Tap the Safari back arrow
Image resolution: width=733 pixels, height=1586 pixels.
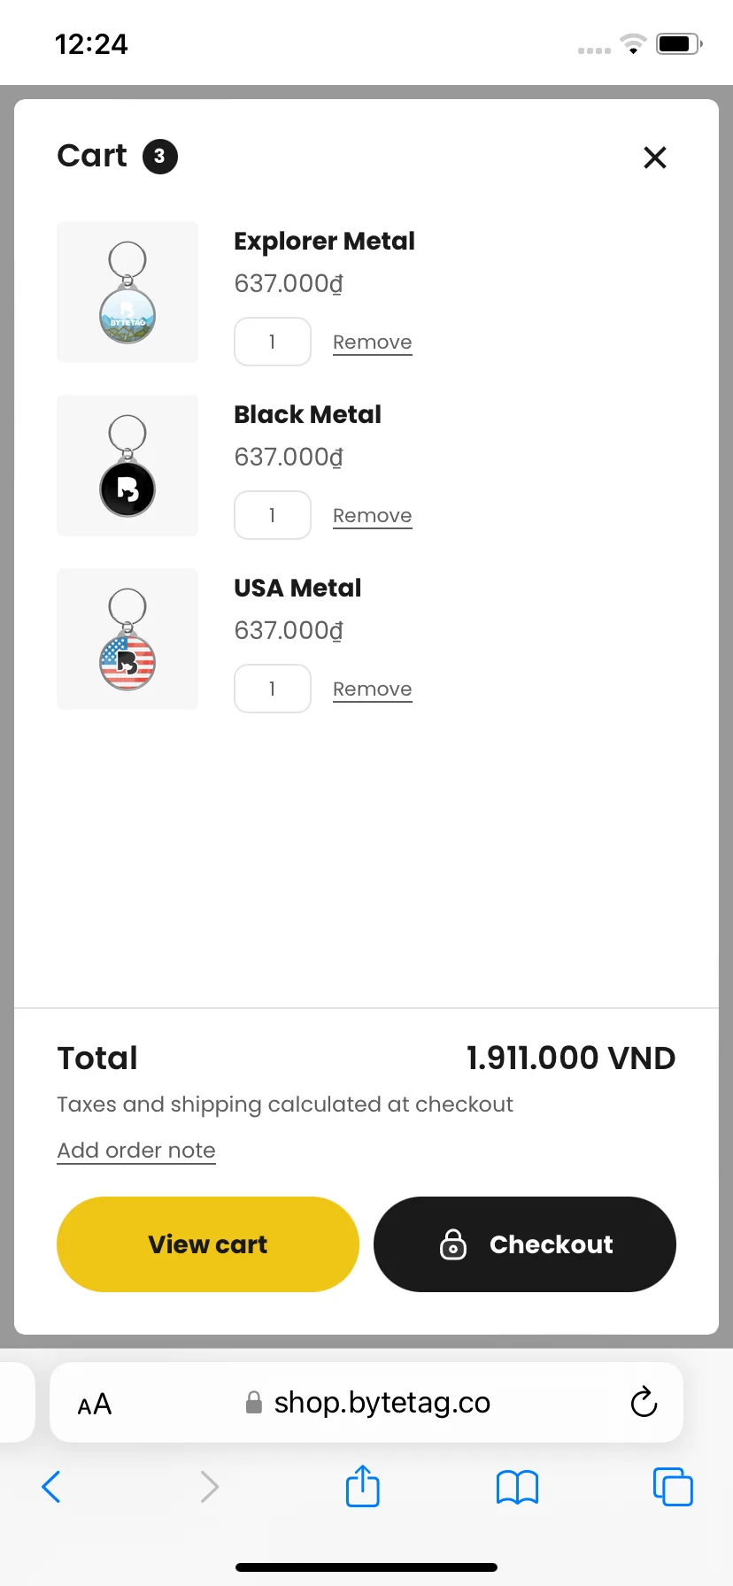tap(51, 1486)
